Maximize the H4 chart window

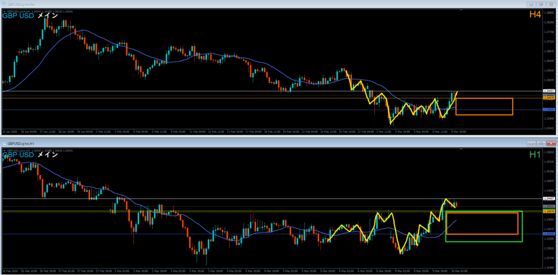pos(540,4)
